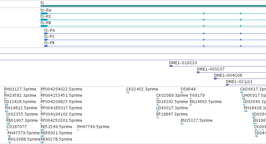Select the DME1-021J13 clone start marker
The width and height of the screenshot is (266, 144).
(228, 85)
